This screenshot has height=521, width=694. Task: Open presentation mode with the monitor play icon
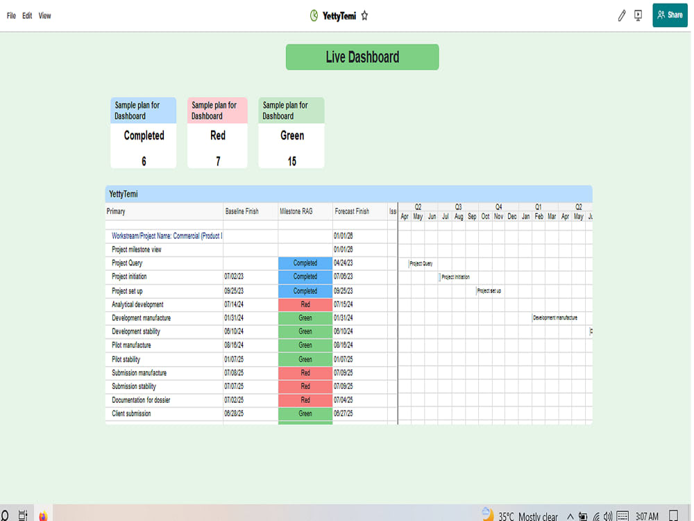point(637,15)
